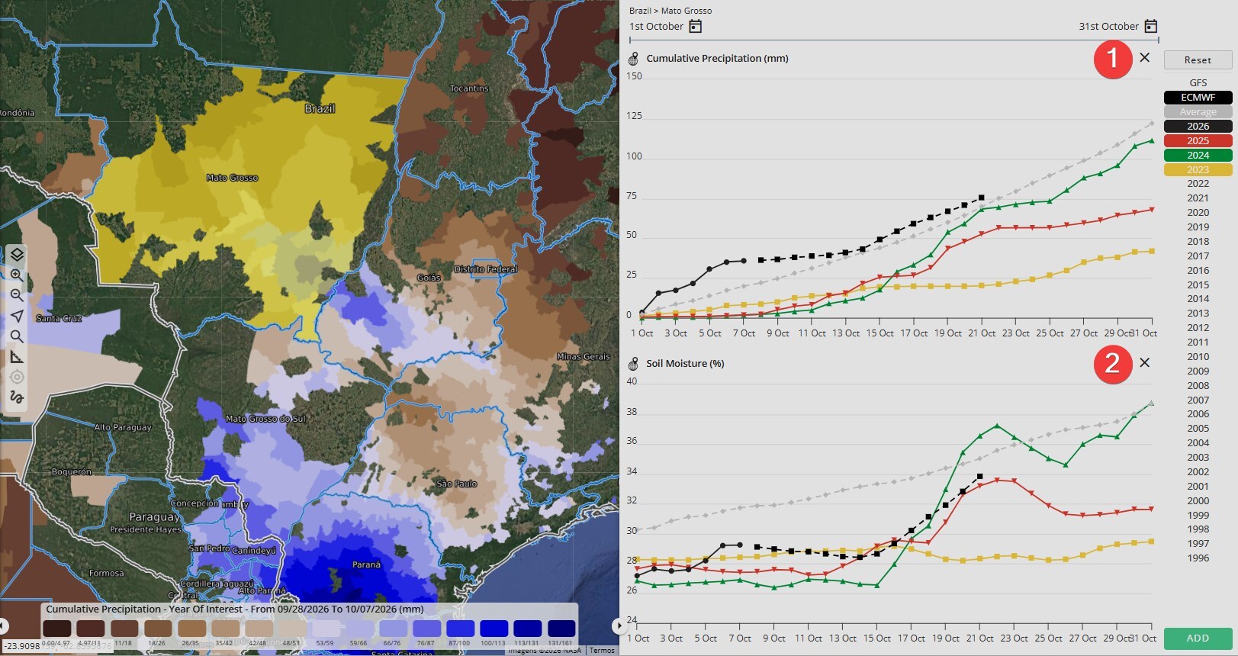This screenshot has width=1238, height=656.
Task: Open the Termos link on the map
Action: tap(602, 651)
